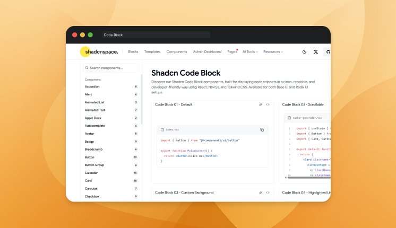
Task: Expand the Resources dropdown
Action: pyautogui.click(x=273, y=52)
